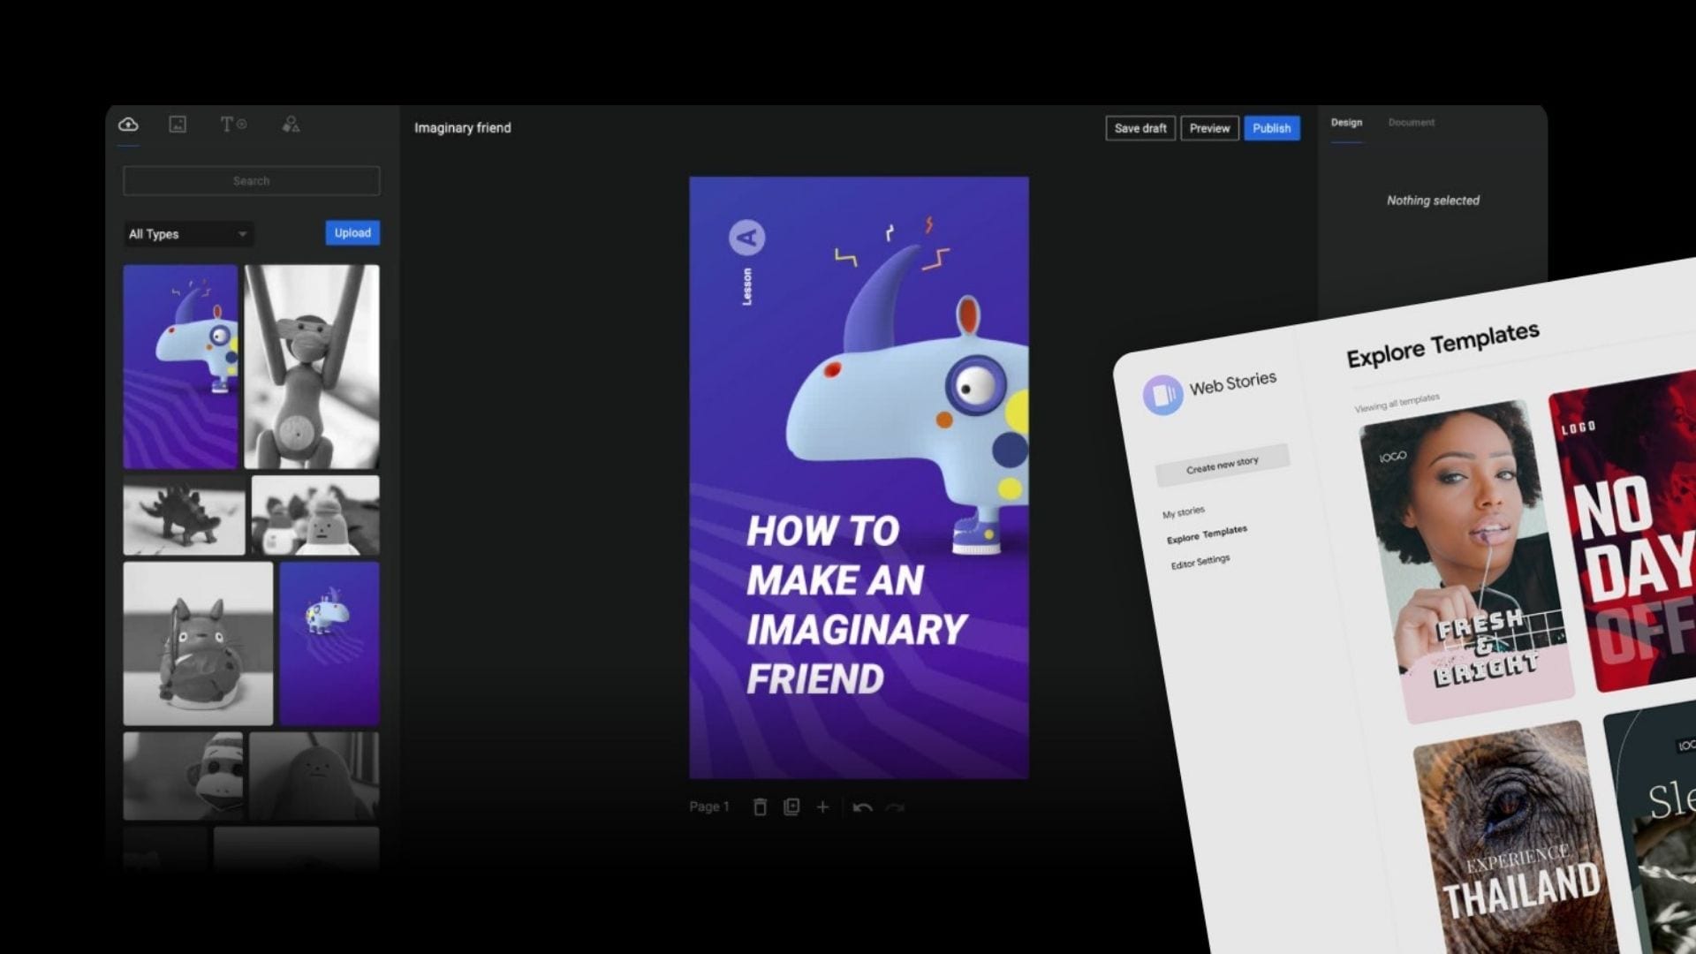Image resolution: width=1696 pixels, height=954 pixels.
Task: Switch to the Design tab
Action: [1346, 123]
